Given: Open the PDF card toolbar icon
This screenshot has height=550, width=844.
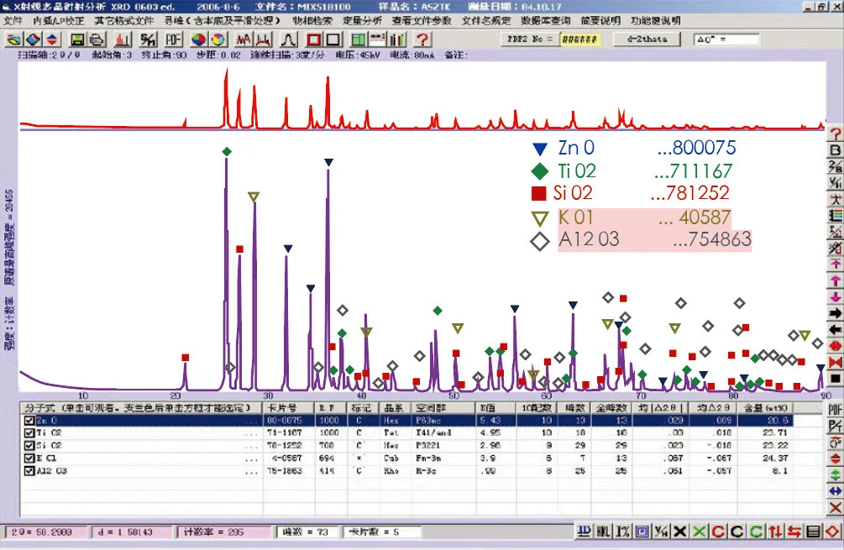Looking at the screenshot, I should click(172, 39).
